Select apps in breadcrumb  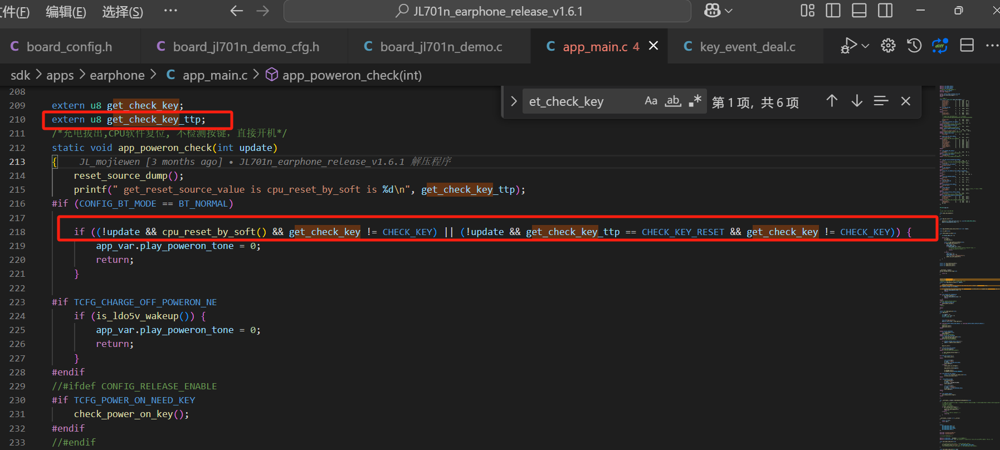60,75
